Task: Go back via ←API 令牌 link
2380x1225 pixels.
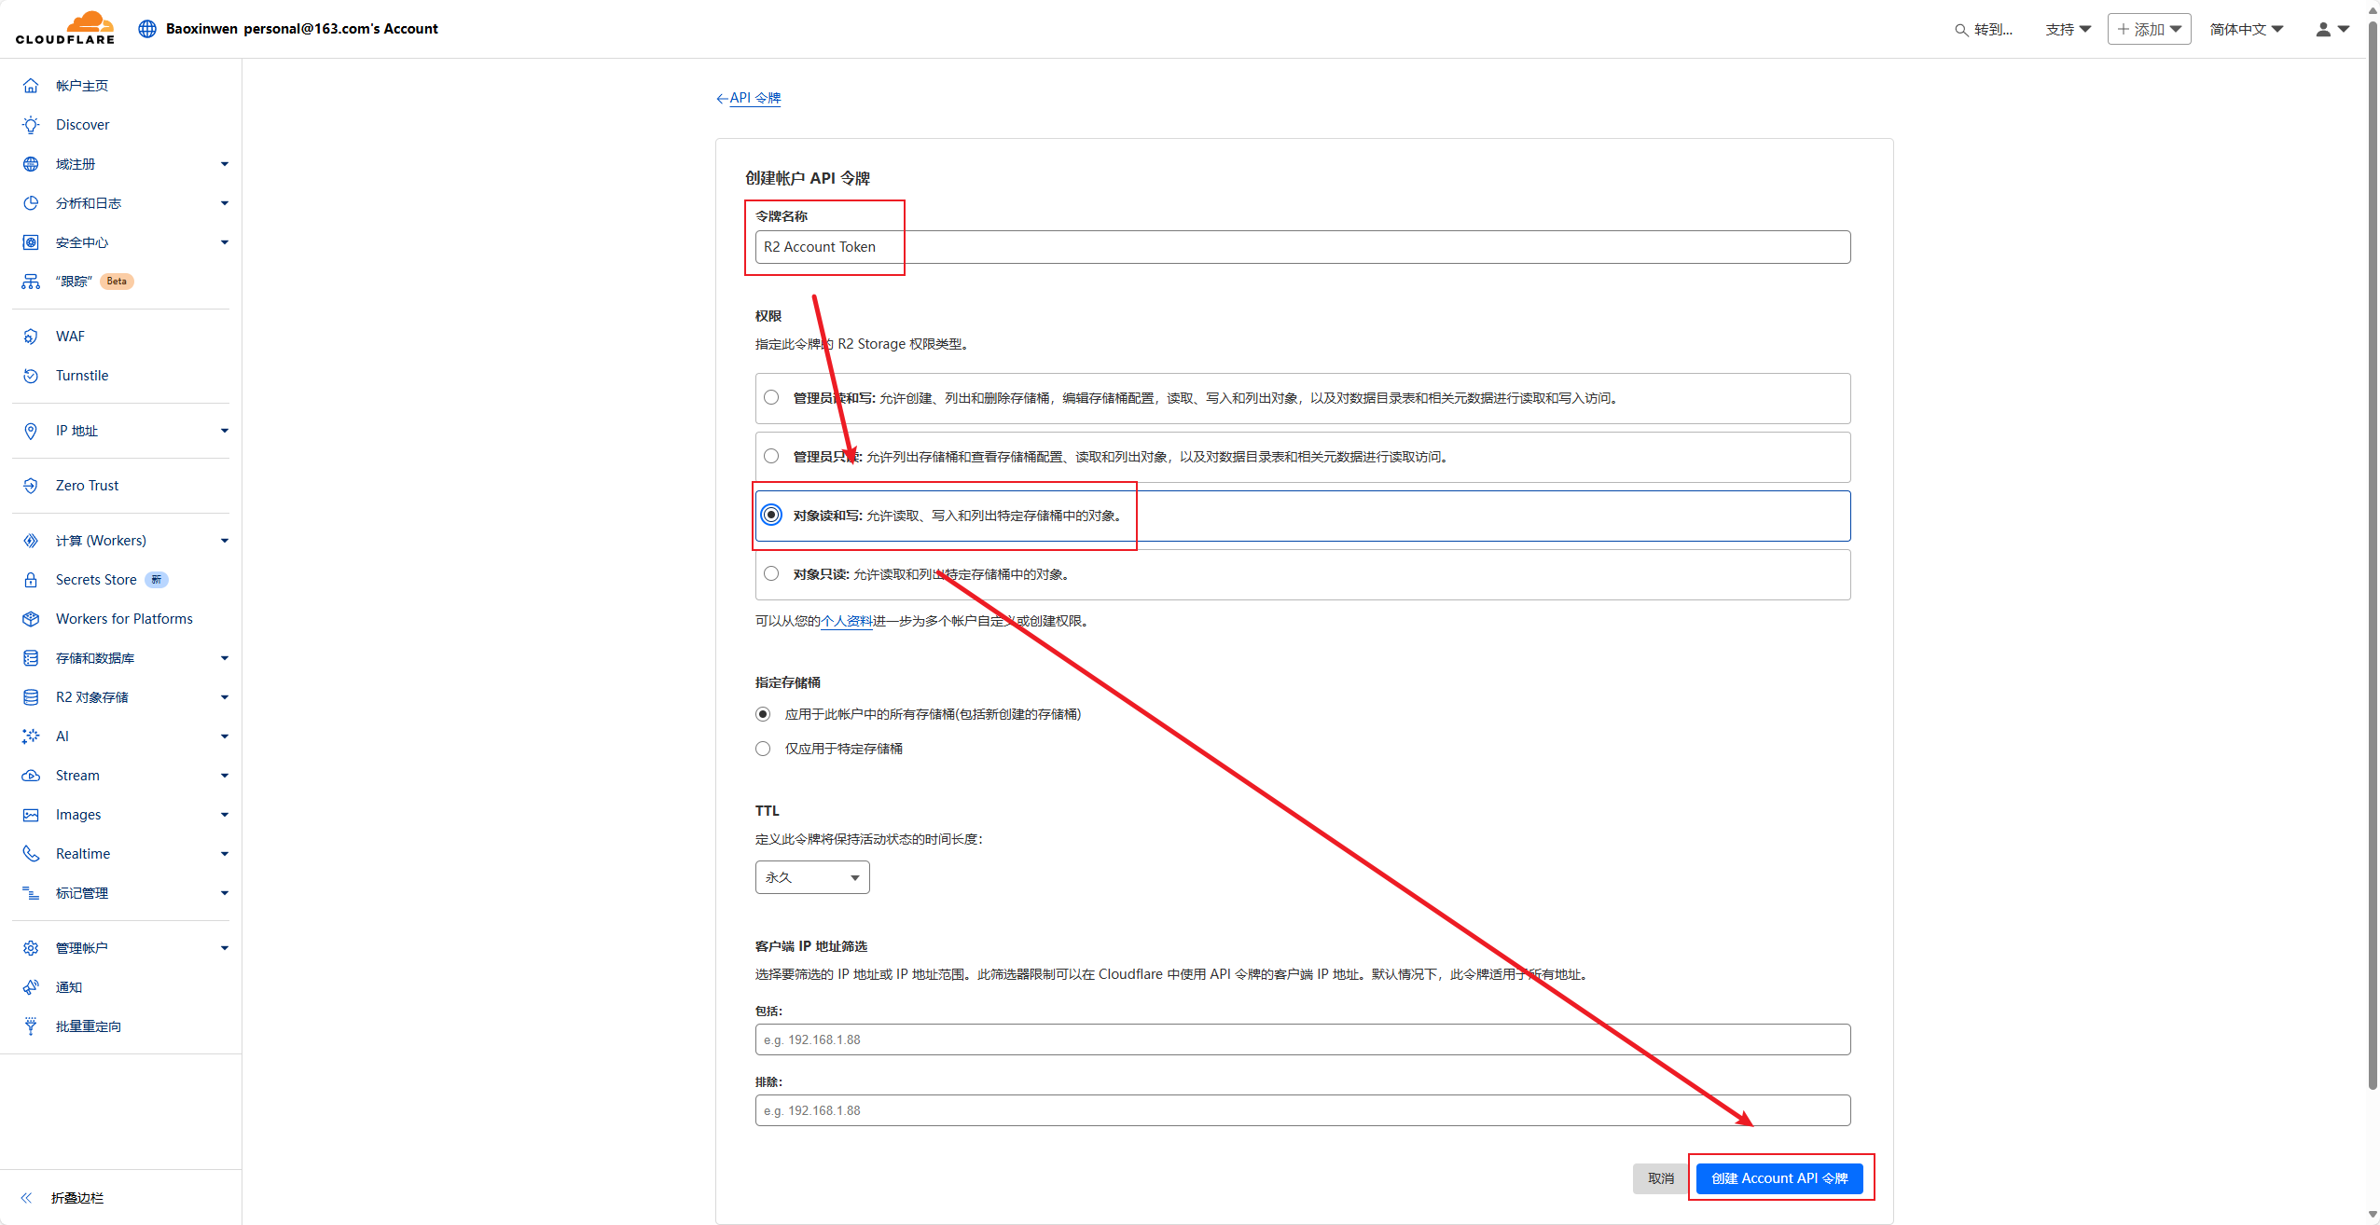Action: point(748,98)
